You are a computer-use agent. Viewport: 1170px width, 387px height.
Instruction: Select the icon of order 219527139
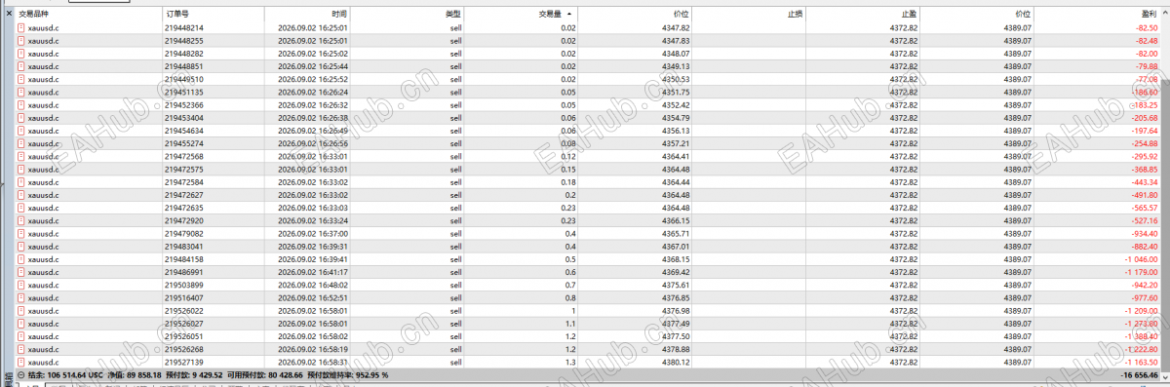click(21, 362)
